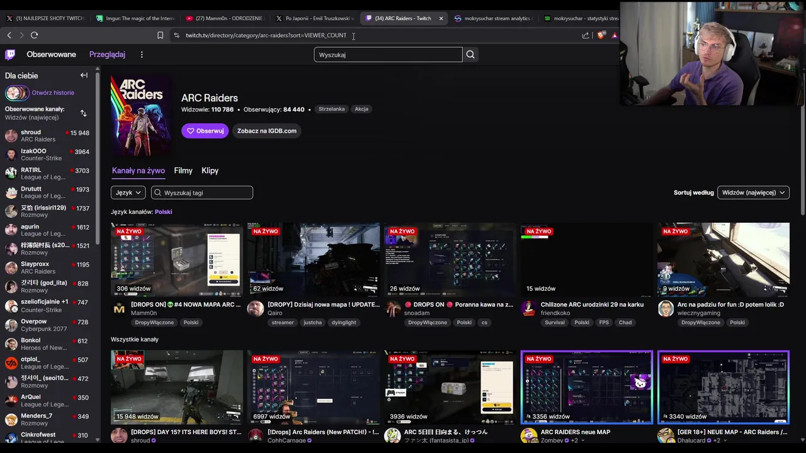Expand the Język filter dropdown
Viewport: 806px width, 453px height.
(x=128, y=193)
